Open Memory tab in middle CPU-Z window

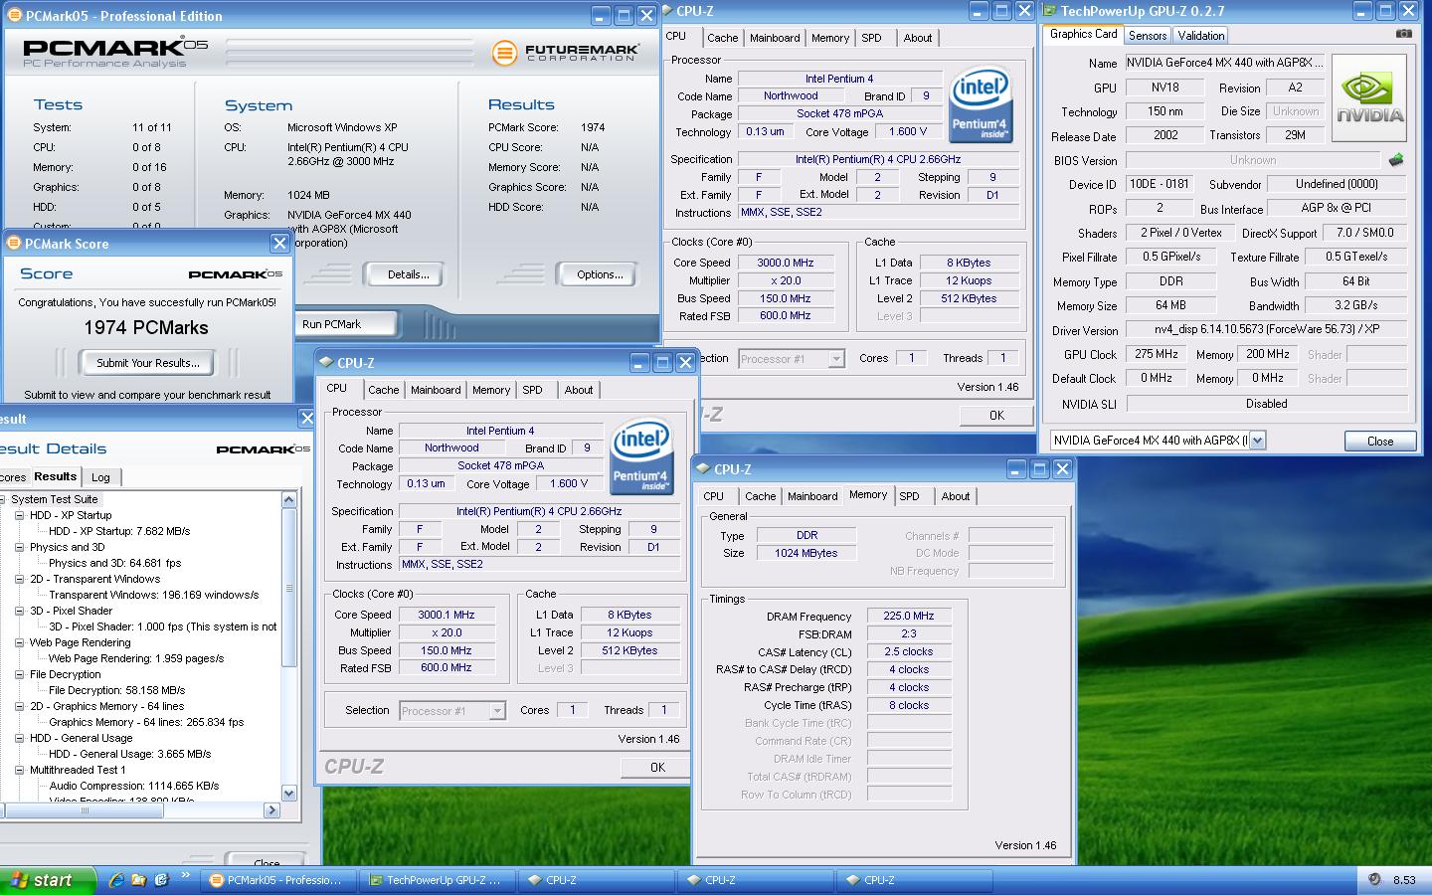[x=491, y=390]
